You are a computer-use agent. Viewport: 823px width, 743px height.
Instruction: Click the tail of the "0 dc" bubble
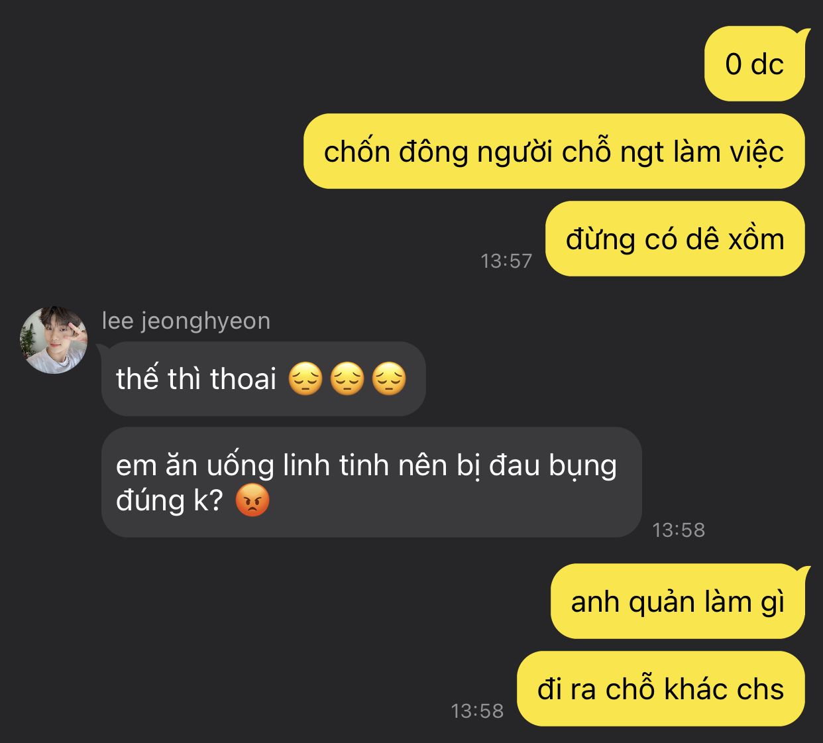[804, 34]
